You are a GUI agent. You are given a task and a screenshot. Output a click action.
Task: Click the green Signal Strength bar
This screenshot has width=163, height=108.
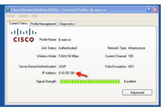point(90,82)
